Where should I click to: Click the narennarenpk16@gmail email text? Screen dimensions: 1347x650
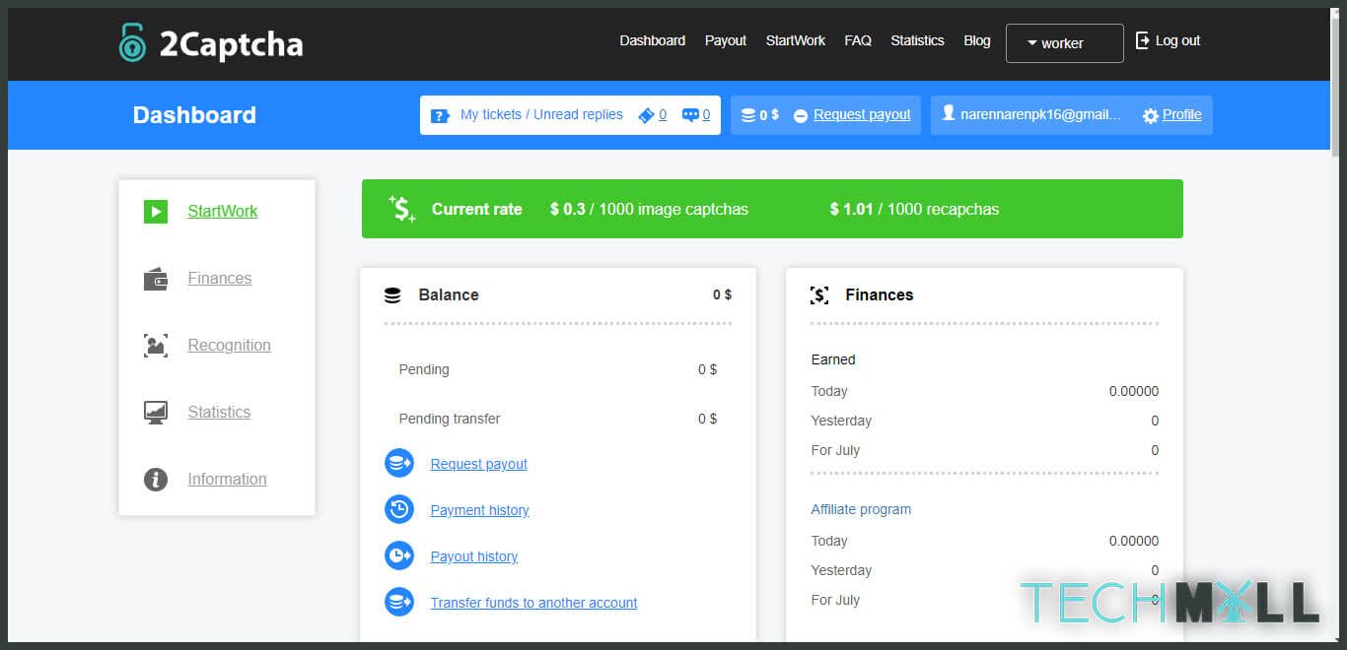click(1040, 114)
